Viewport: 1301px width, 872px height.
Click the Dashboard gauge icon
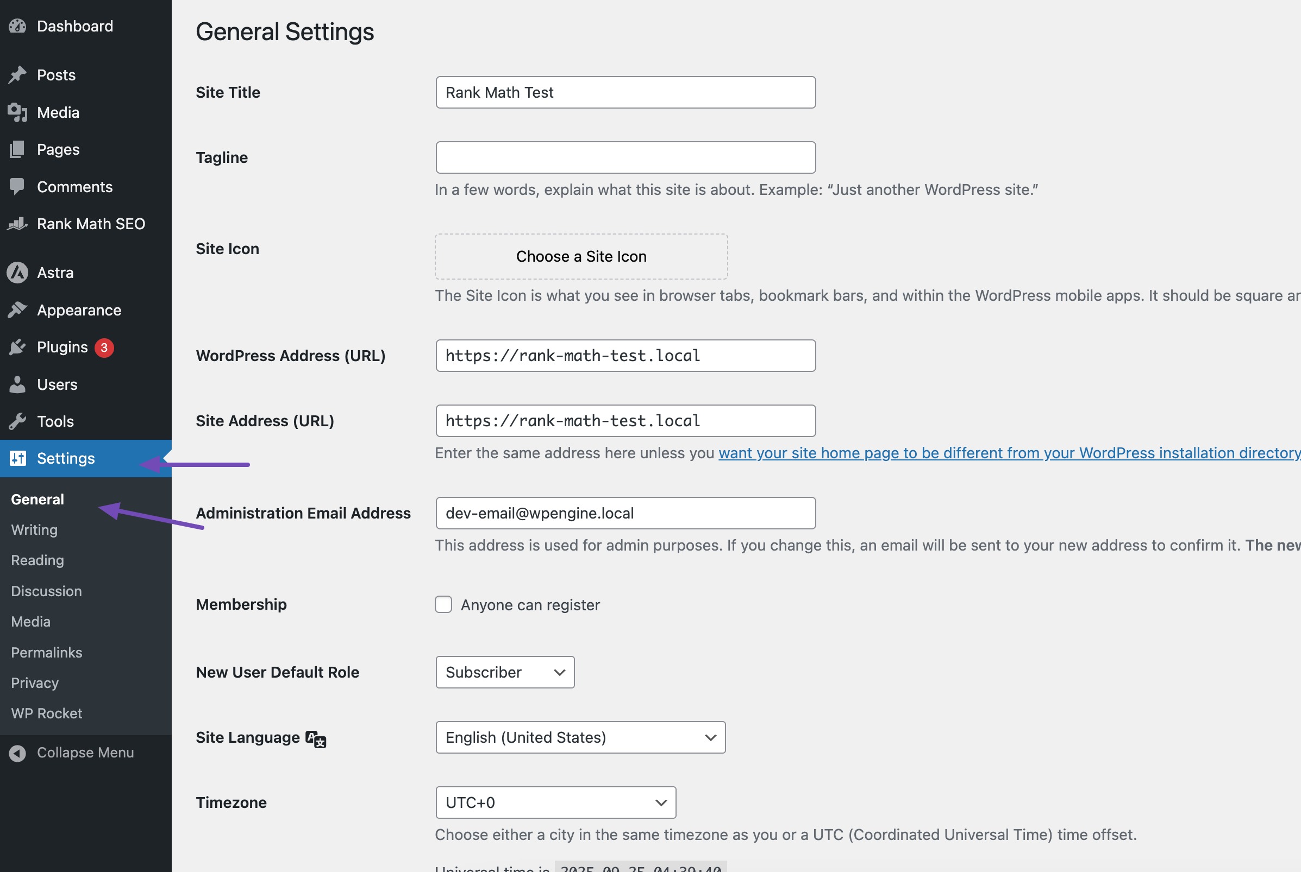tap(18, 26)
